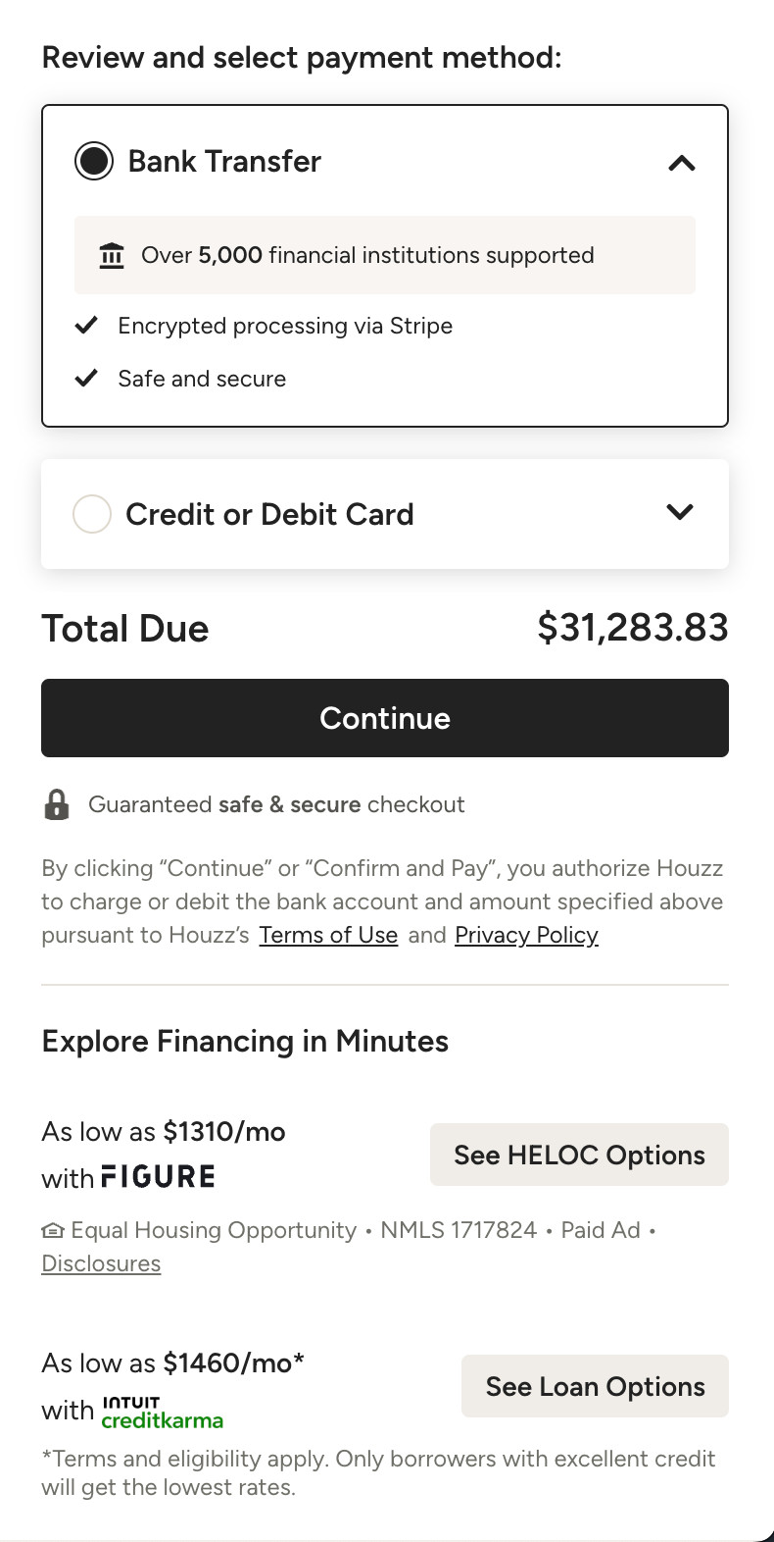Select the Bank Transfer radio button
Image resolution: width=774 pixels, height=1542 pixels.
(94, 161)
